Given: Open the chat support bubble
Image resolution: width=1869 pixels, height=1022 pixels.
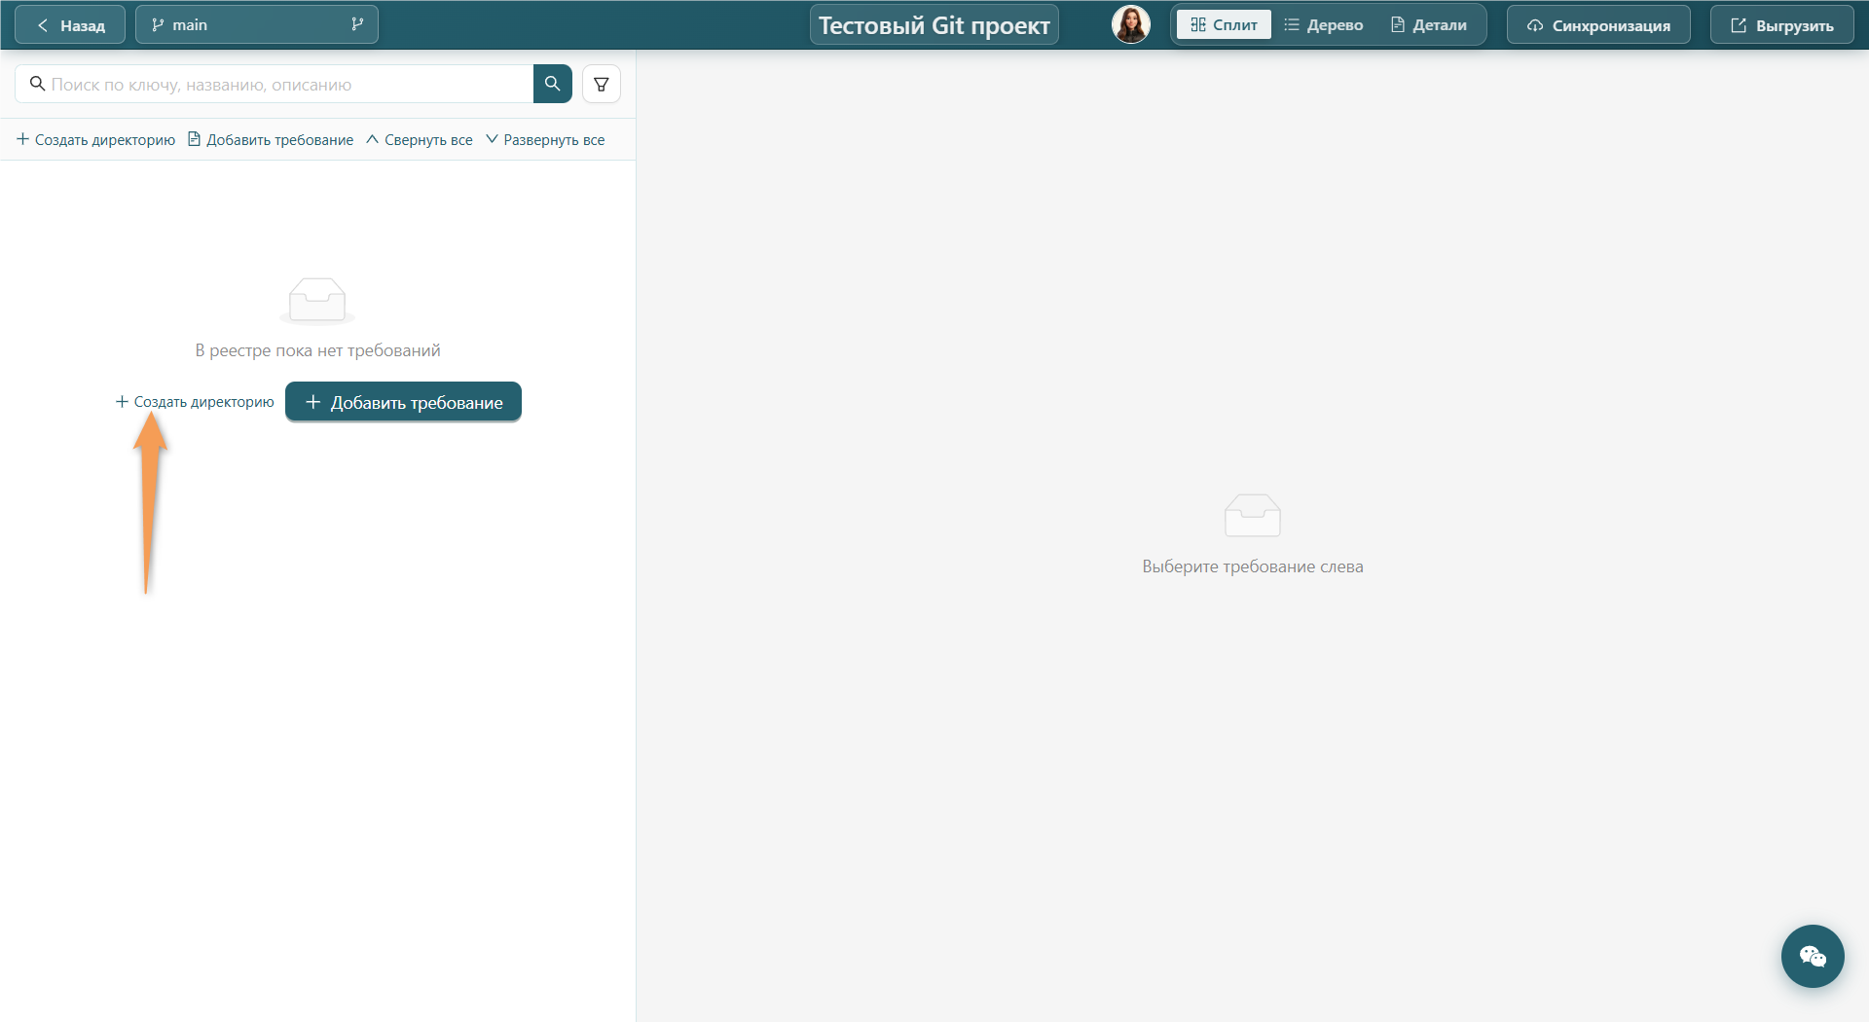Looking at the screenshot, I should 1813,956.
